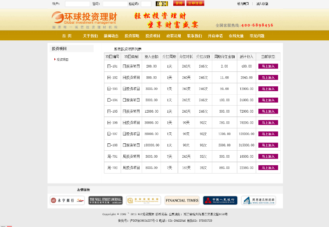Screen dimensions: 329x227
Task: Click the 环球投资理财 site logo
Action: (85, 20)
